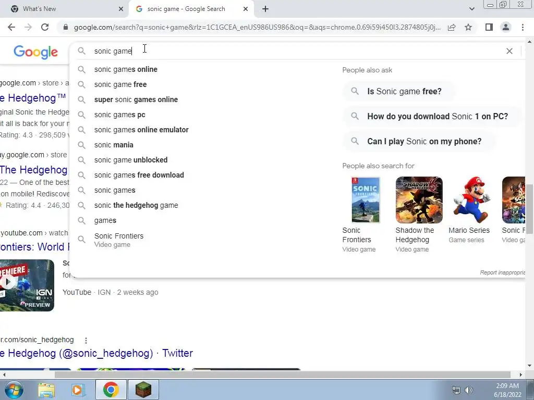Image resolution: width=534 pixels, height=400 pixels.
Task: Choose the plain sonic games suggestion
Action: point(115,190)
